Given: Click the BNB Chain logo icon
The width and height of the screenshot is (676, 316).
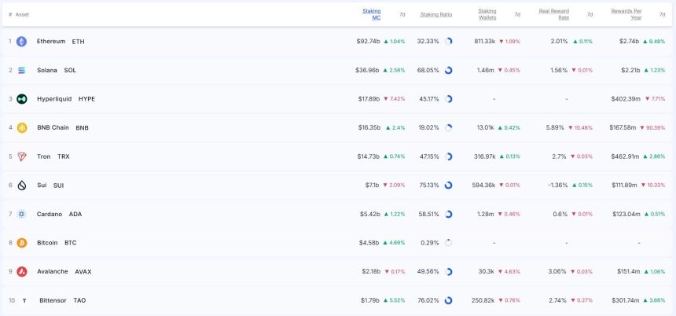Looking at the screenshot, I should (x=21, y=127).
